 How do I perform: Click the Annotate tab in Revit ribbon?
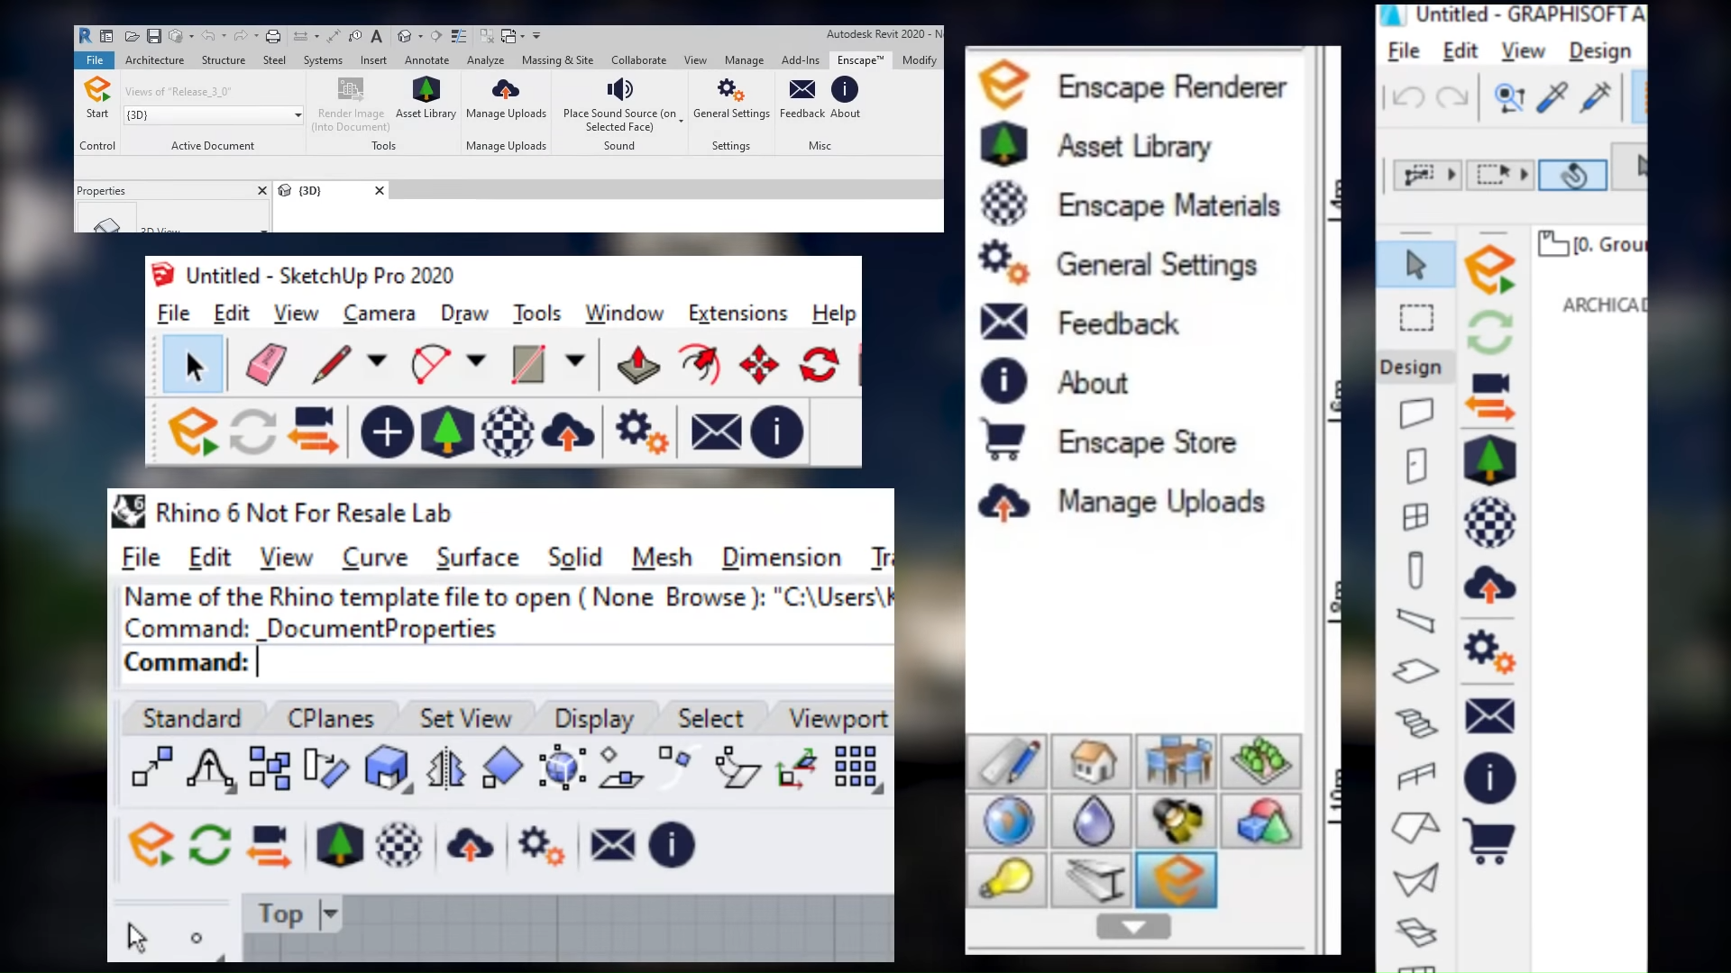tap(426, 59)
